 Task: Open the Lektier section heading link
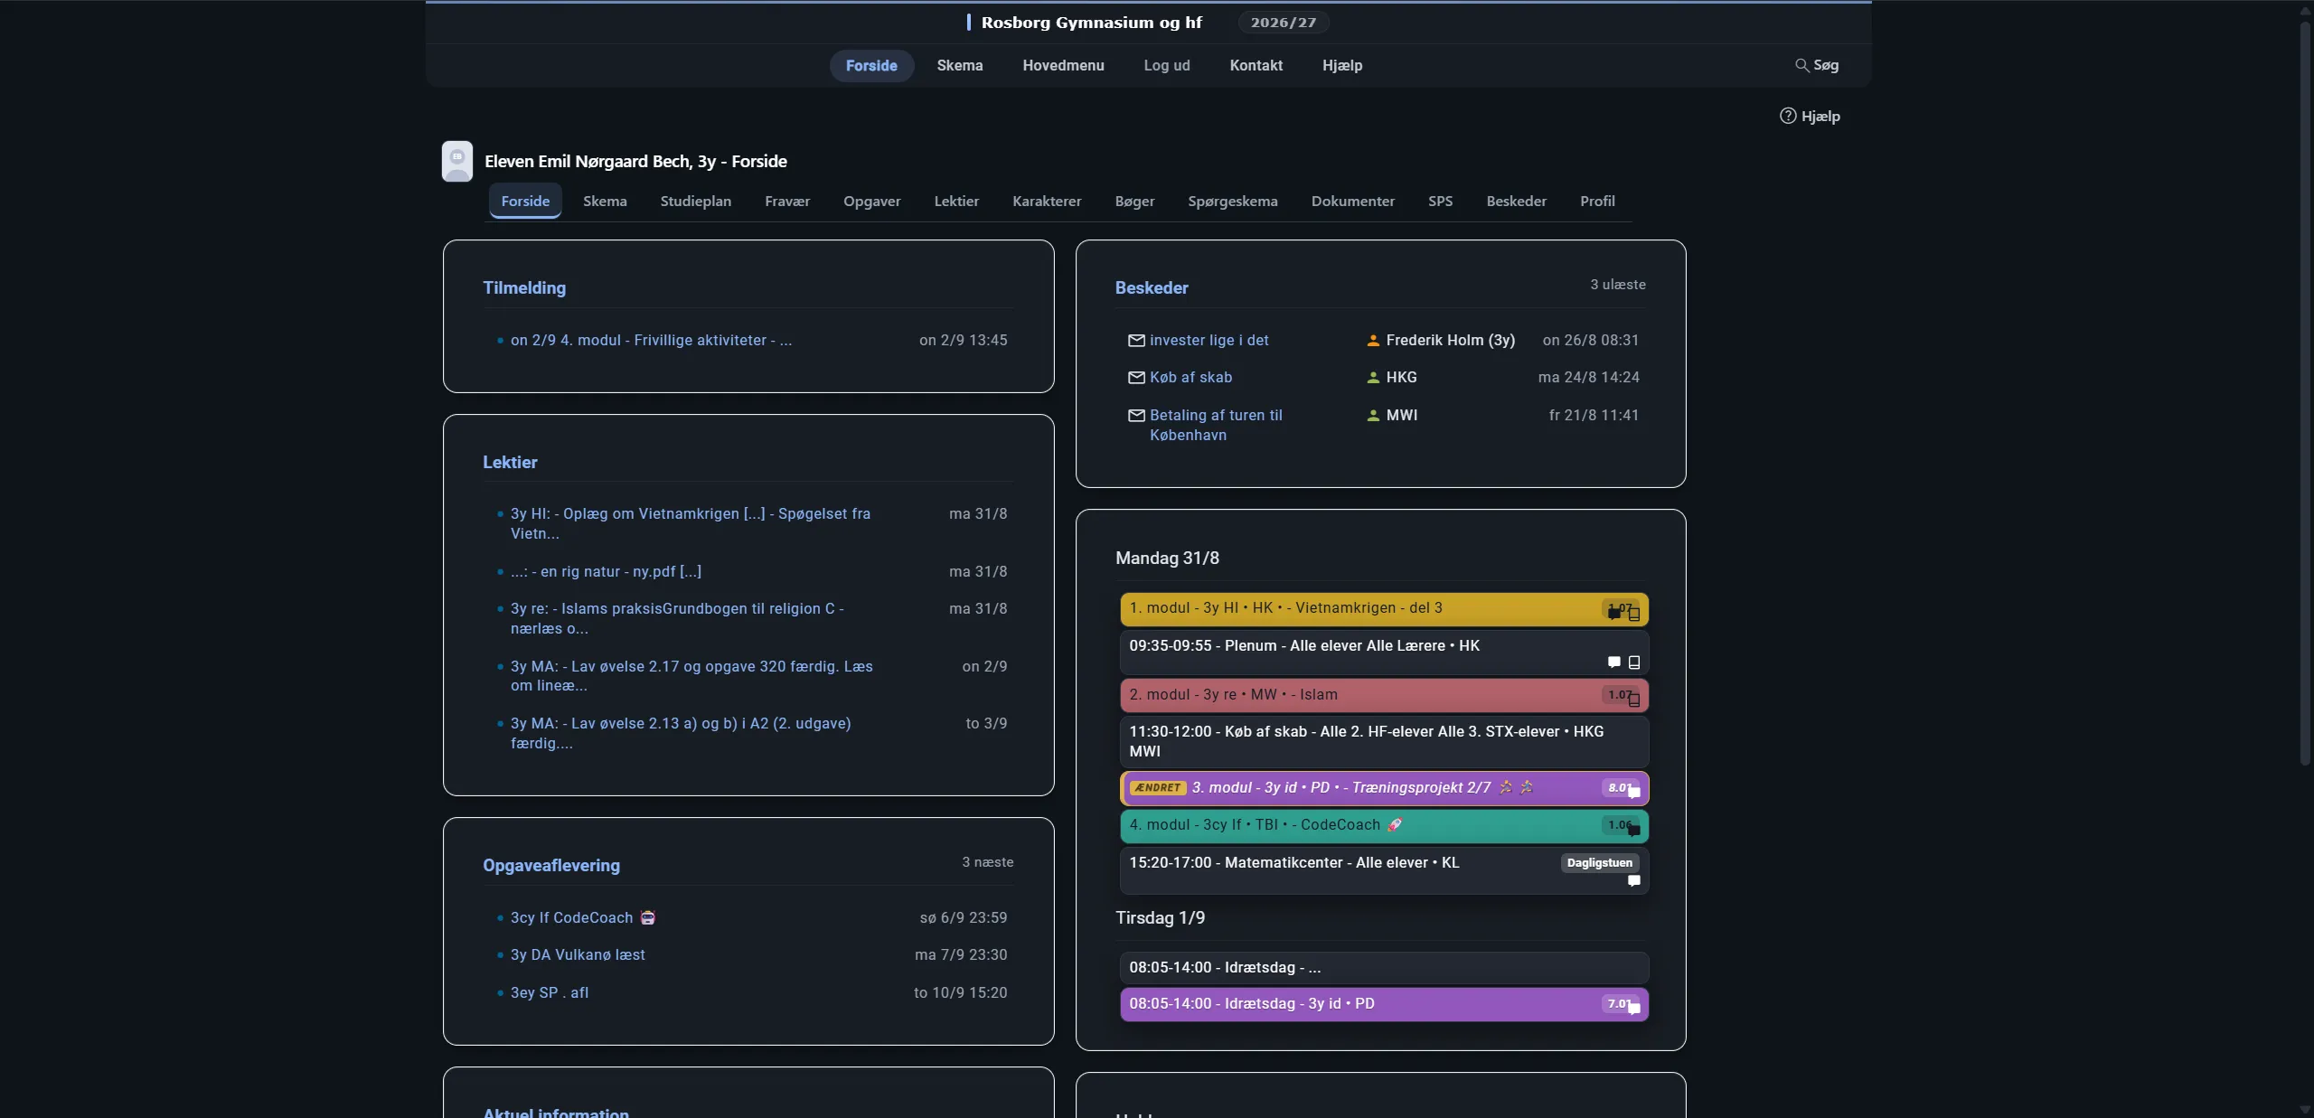[510, 462]
